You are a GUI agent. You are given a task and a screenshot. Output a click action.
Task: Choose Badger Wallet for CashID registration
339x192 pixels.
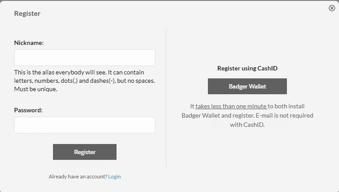(247, 86)
